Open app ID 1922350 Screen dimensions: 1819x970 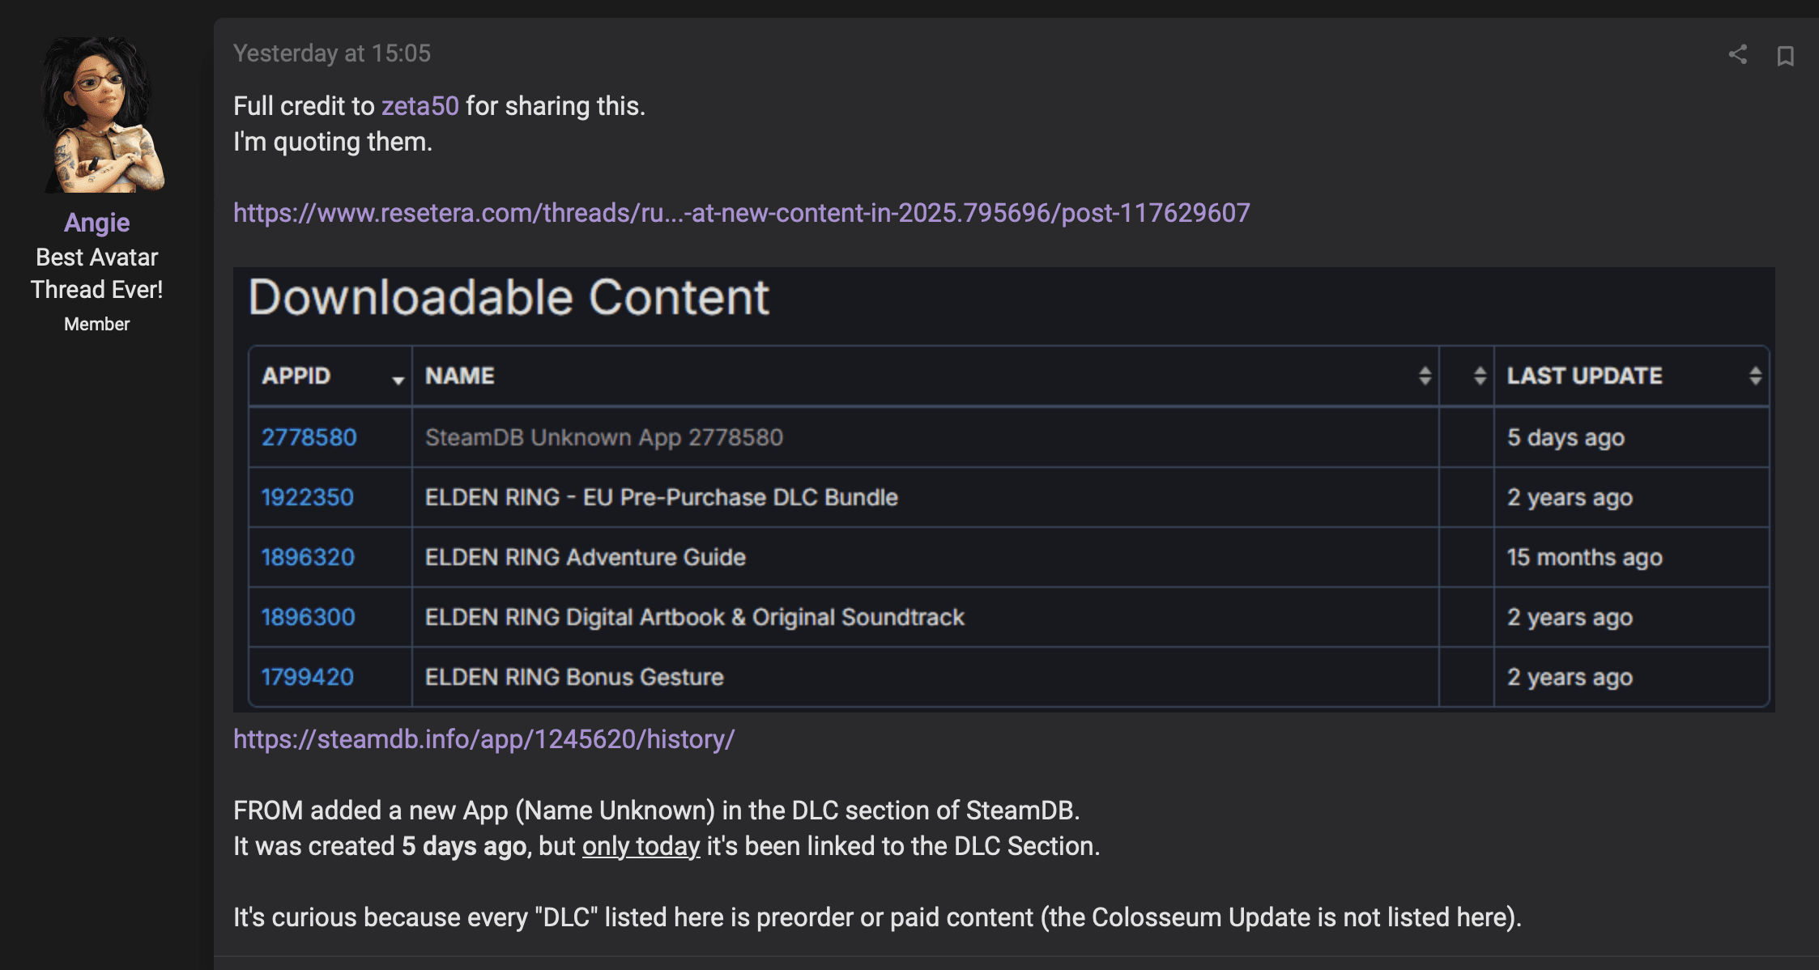[x=308, y=497]
